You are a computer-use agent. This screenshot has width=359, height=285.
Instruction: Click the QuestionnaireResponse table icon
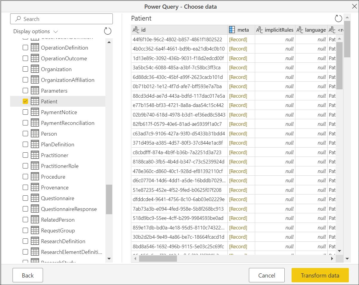pos(35,209)
